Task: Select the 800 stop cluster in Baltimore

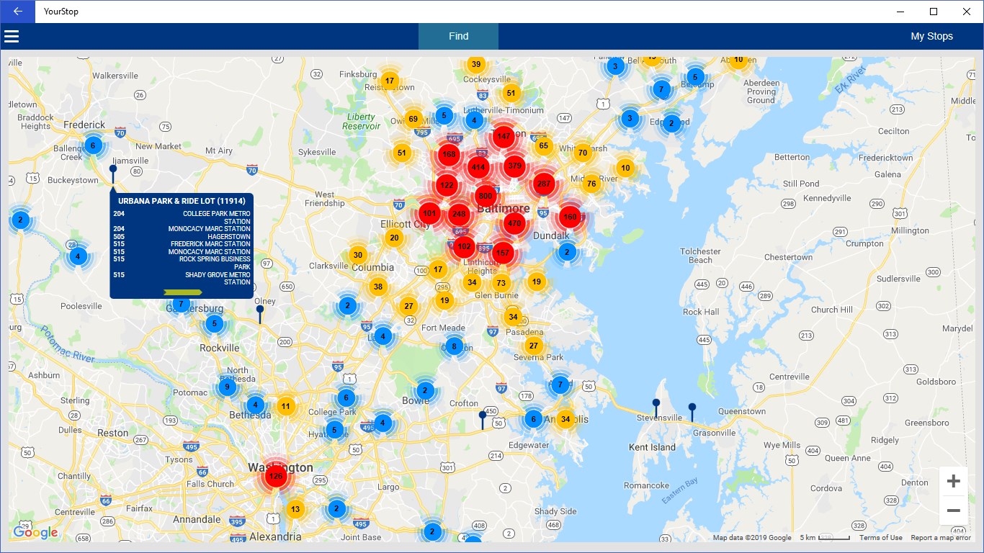Action: click(x=486, y=196)
